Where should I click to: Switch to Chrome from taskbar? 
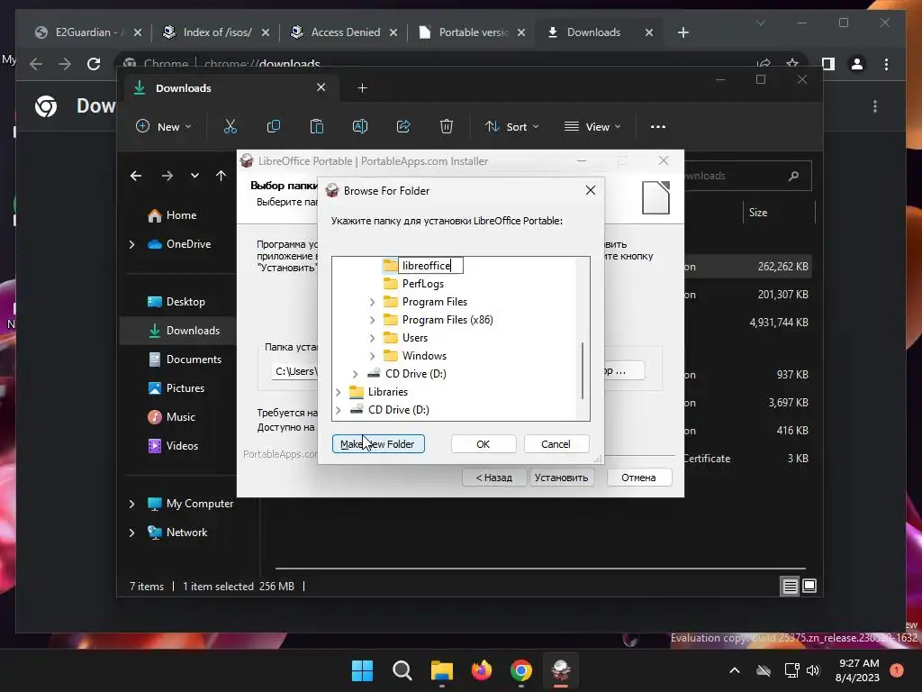pos(521,670)
